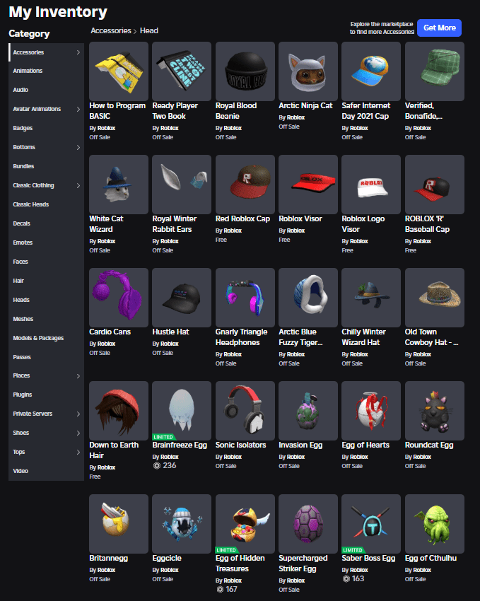480x601 pixels.
Task: Click the Head breadcrumb label
Action: click(x=149, y=30)
